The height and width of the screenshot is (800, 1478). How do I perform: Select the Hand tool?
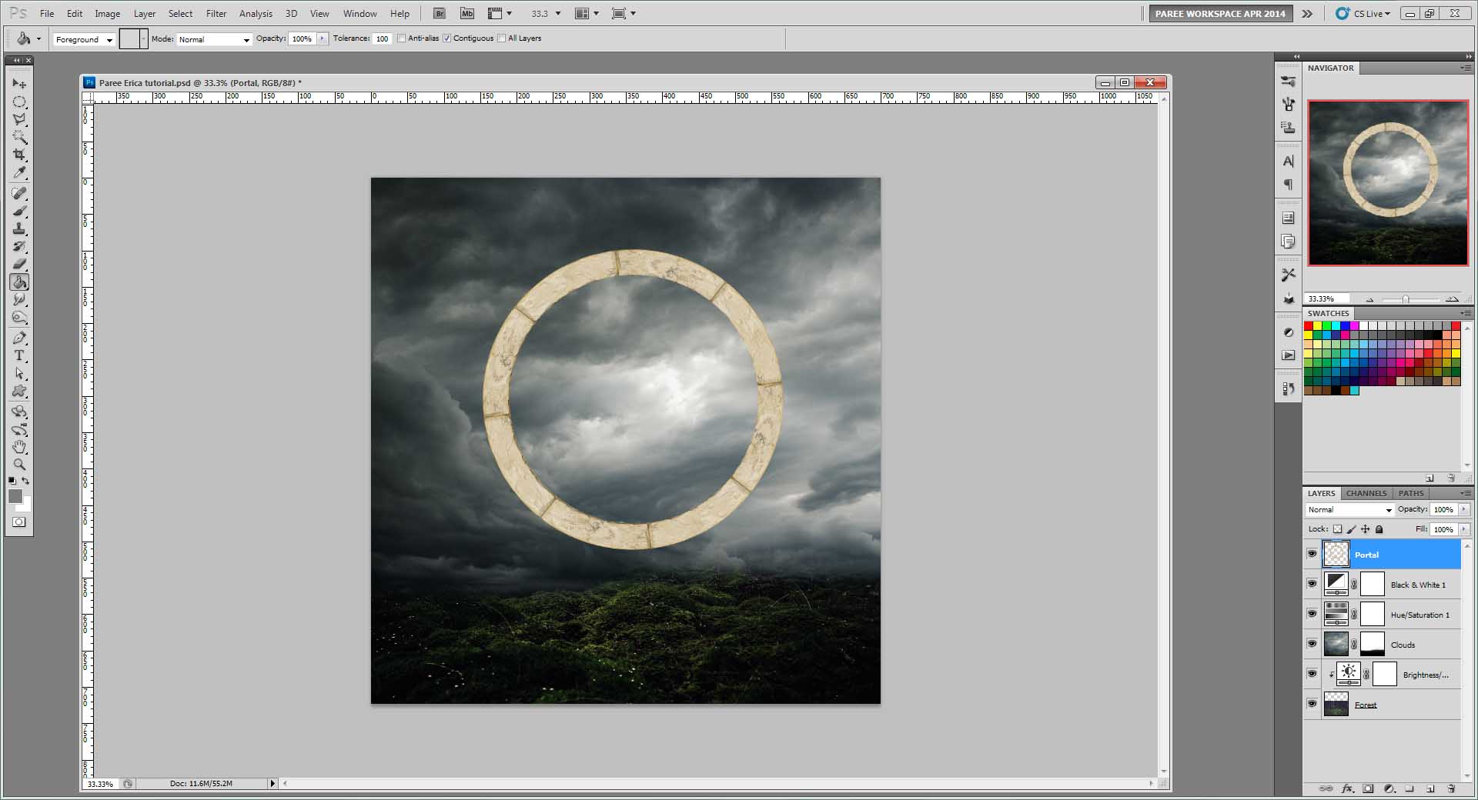coord(19,447)
